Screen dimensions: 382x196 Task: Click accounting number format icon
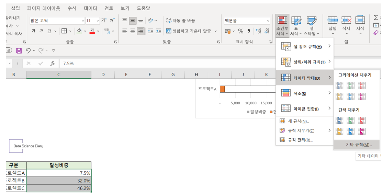[228, 31]
